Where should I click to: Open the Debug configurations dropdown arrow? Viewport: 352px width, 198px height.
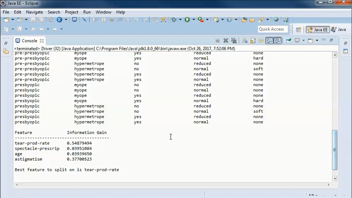tap(180, 20)
